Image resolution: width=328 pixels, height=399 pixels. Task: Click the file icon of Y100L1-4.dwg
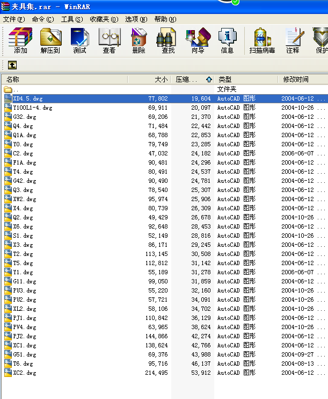coord(8,108)
